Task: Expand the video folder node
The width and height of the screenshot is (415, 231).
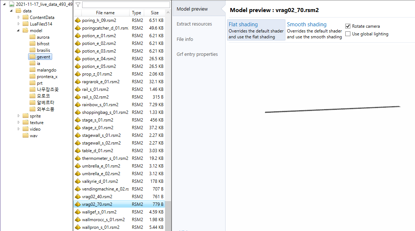Action: 18,129
